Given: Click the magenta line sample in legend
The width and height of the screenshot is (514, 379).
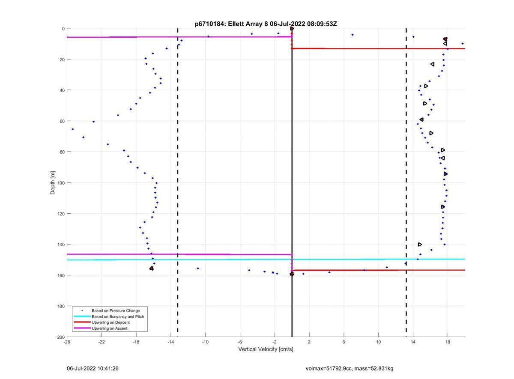Looking at the screenshot, I should (x=82, y=328).
